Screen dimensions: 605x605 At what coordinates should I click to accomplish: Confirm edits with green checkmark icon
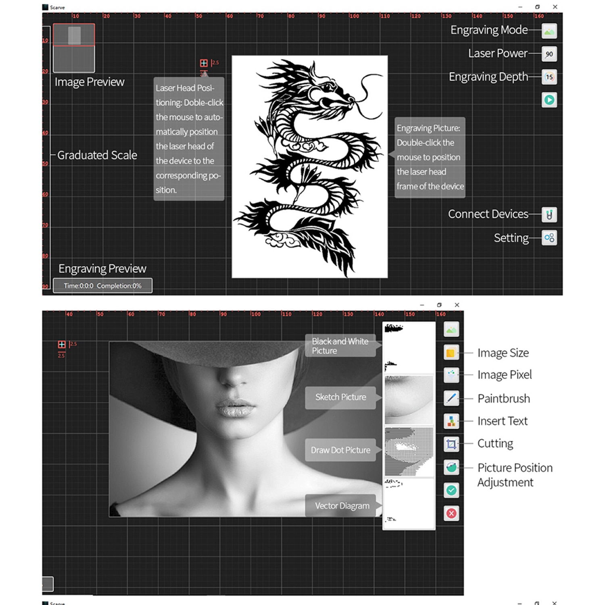tap(451, 490)
